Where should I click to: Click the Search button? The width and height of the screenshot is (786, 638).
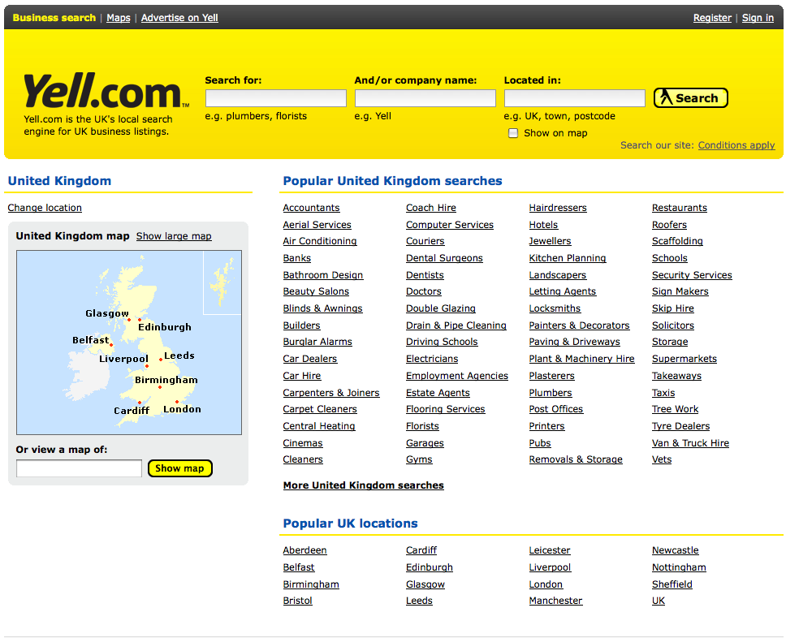point(691,97)
